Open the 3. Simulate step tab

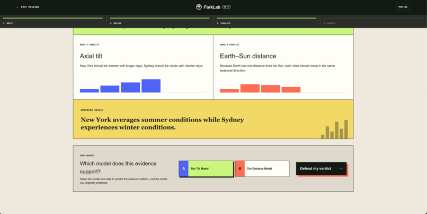(x=266, y=22)
